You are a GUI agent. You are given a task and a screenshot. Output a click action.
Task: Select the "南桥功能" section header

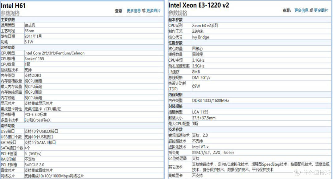point(8,126)
